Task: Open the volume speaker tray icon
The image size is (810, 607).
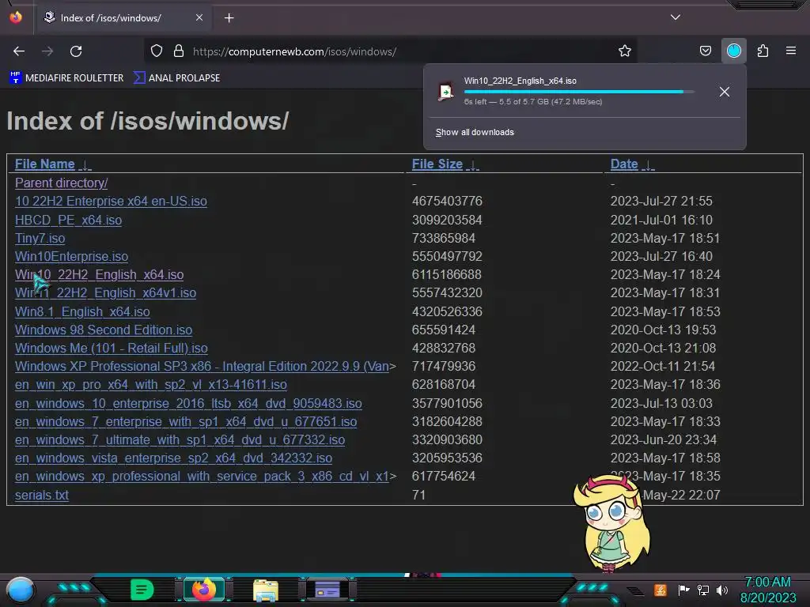Action: (x=721, y=590)
